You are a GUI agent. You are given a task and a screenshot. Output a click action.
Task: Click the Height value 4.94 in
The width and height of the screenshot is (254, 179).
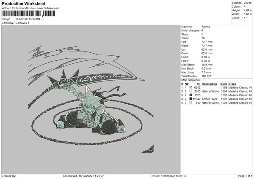point(248,10)
